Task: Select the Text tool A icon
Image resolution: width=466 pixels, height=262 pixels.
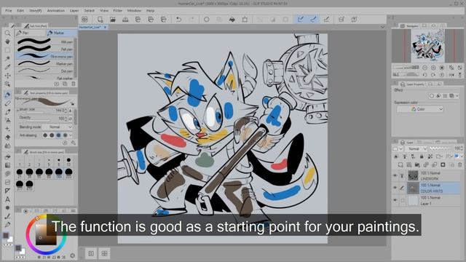Action: tap(8, 199)
